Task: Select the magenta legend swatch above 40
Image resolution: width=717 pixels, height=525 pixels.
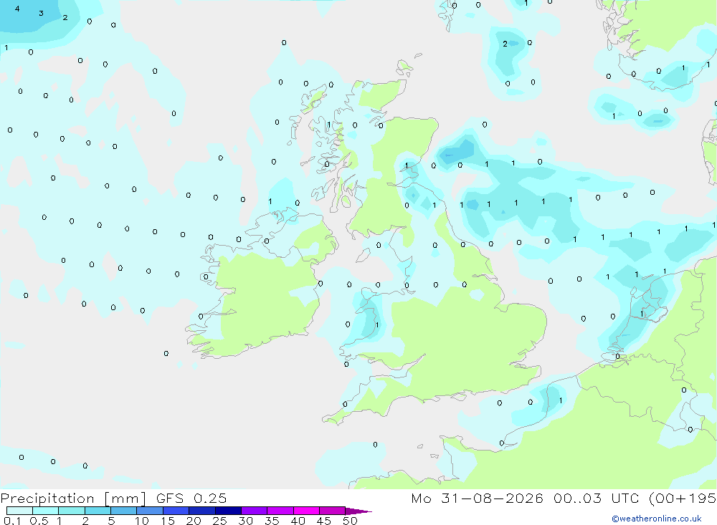Action: 306,511
